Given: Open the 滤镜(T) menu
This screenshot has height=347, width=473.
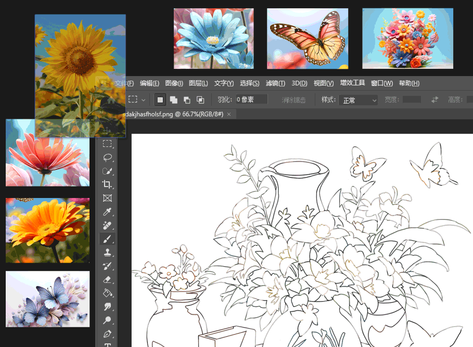Looking at the screenshot, I should [x=275, y=83].
